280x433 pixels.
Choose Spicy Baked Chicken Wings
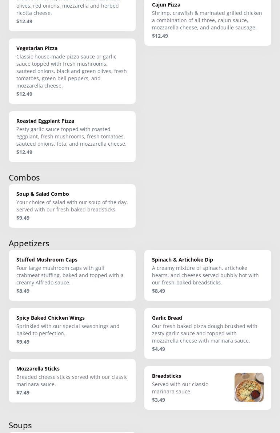(72, 330)
